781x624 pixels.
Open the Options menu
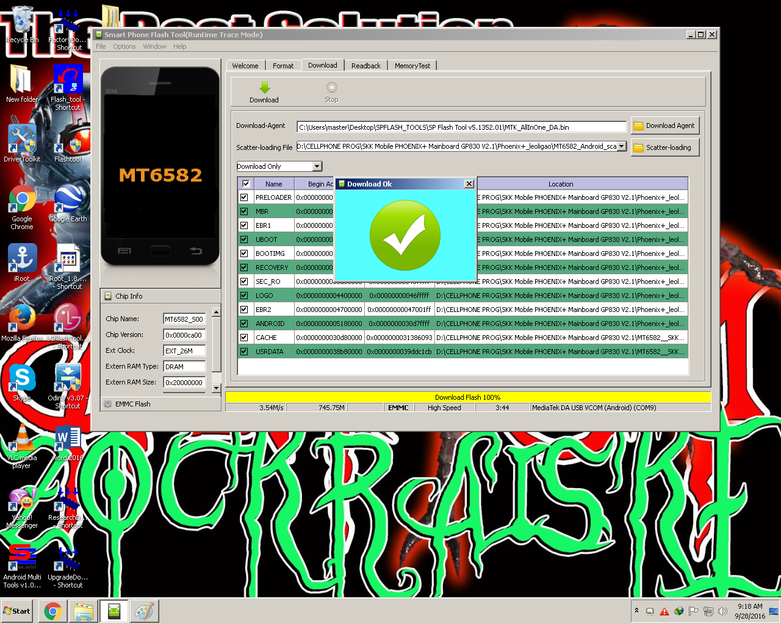tap(124, 46)
